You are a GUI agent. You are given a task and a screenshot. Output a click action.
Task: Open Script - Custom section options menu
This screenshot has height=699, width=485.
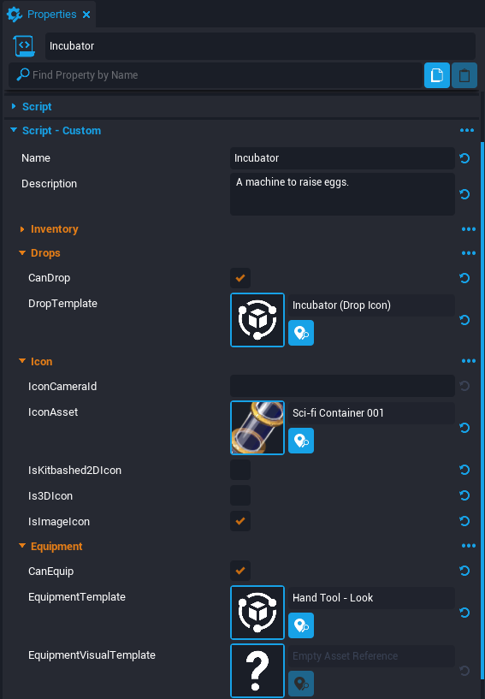click(x=467, y=131)
